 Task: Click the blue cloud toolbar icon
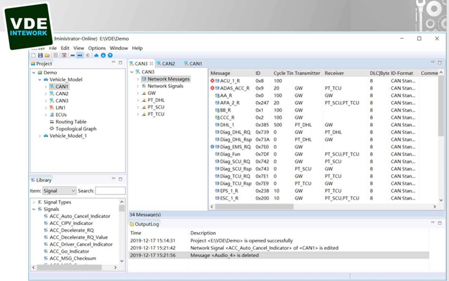coord(96,55)
